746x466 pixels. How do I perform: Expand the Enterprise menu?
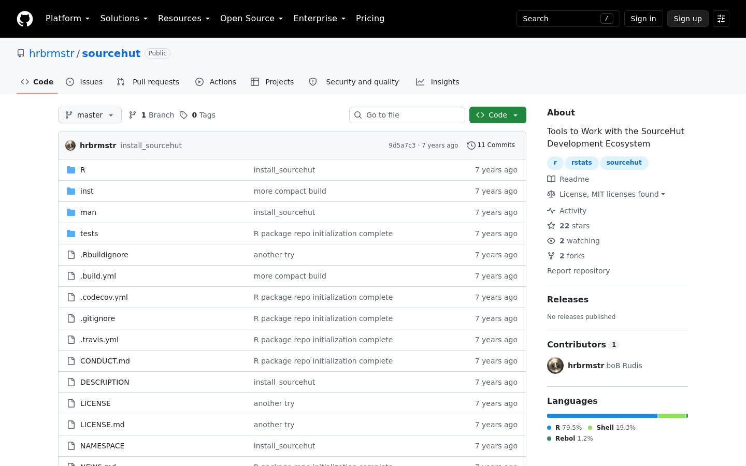319,19
